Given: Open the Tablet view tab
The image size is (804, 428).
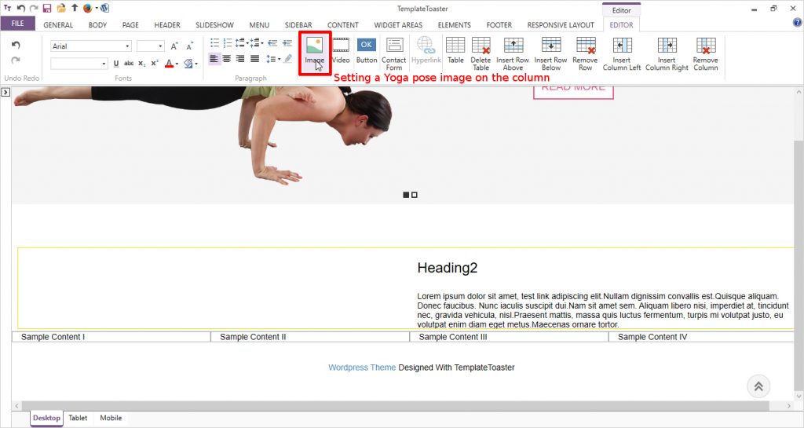Looking at the screenshot, I should 78,418.
